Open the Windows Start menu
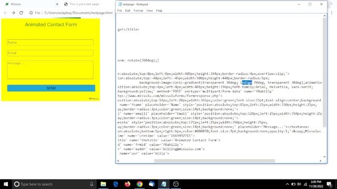Screen dimensions: 337x189 click(6, 184)
